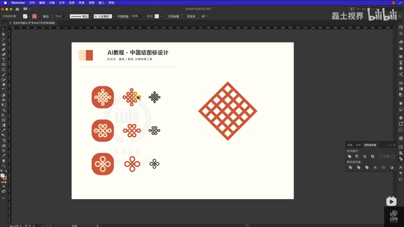Select the Rectangle tool

pyautogui.click(x=4, y=69)
